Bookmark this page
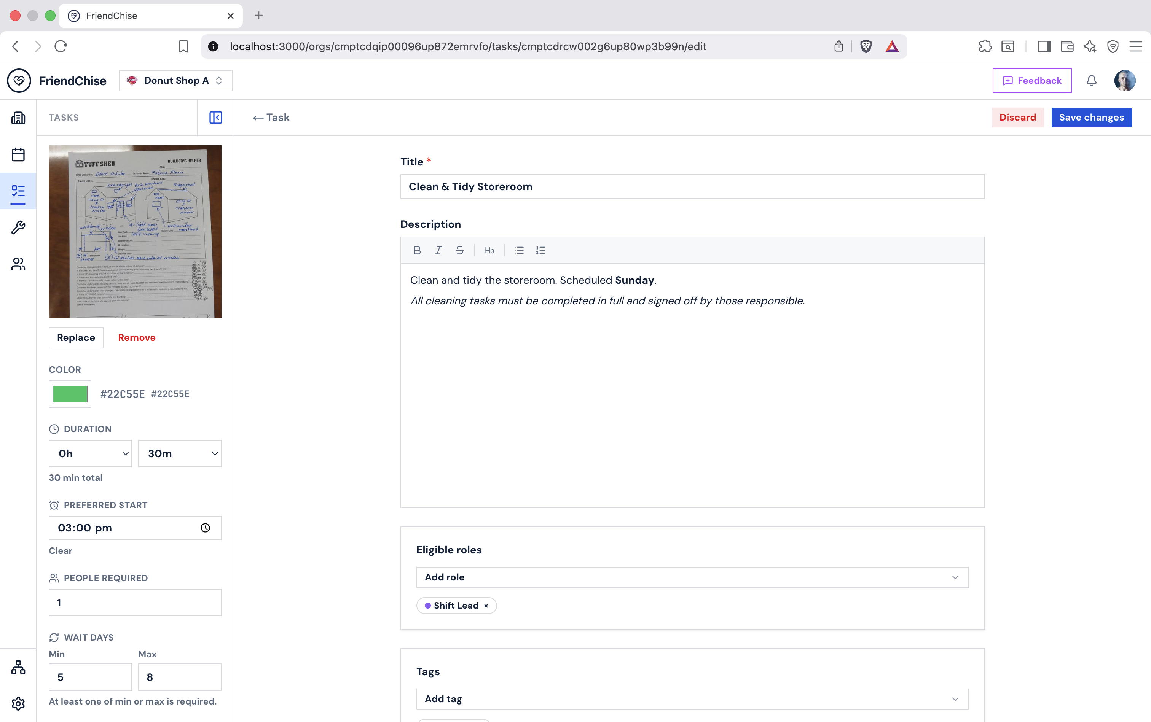The height and width of the screenshot is (722, 1151). [x=183, y=46]
